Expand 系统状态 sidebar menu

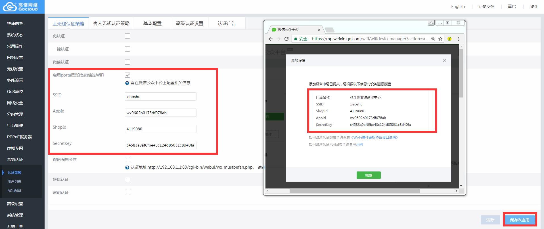point(15,35)
